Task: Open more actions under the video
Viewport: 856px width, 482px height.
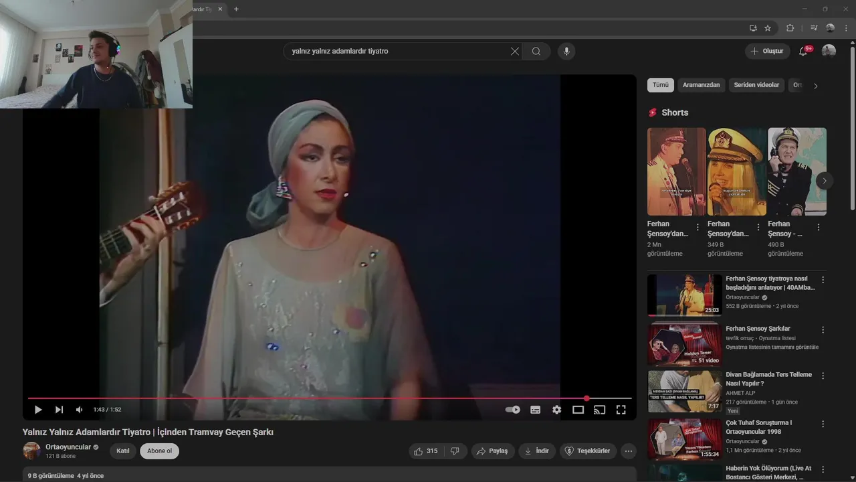Action: pos(629,451)
